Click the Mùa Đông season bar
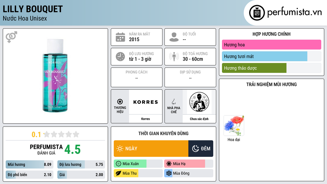This screenshot has width=327, height=184. [188, 173]
